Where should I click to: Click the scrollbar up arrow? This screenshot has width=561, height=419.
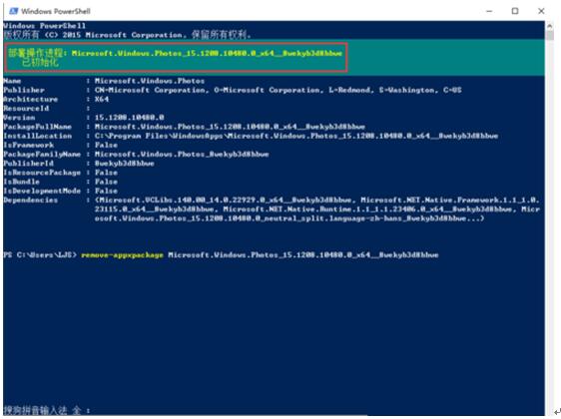549,26
